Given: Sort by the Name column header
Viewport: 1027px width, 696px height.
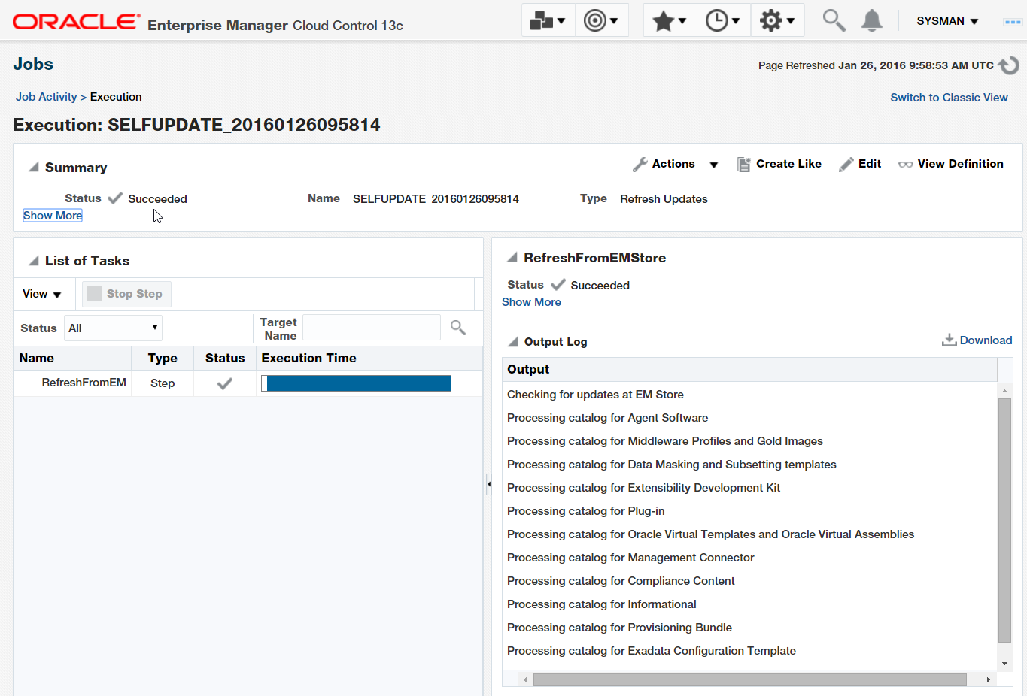Looking at the screenshot, I should point(72,359).
